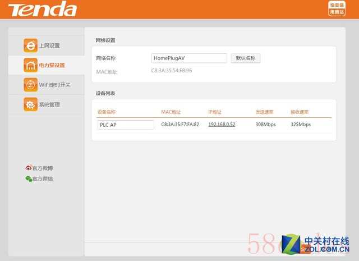The height and width of the screenshot is (261, 359).
Task: Click the badge icon at top-right corner
Action: point(336,8)
